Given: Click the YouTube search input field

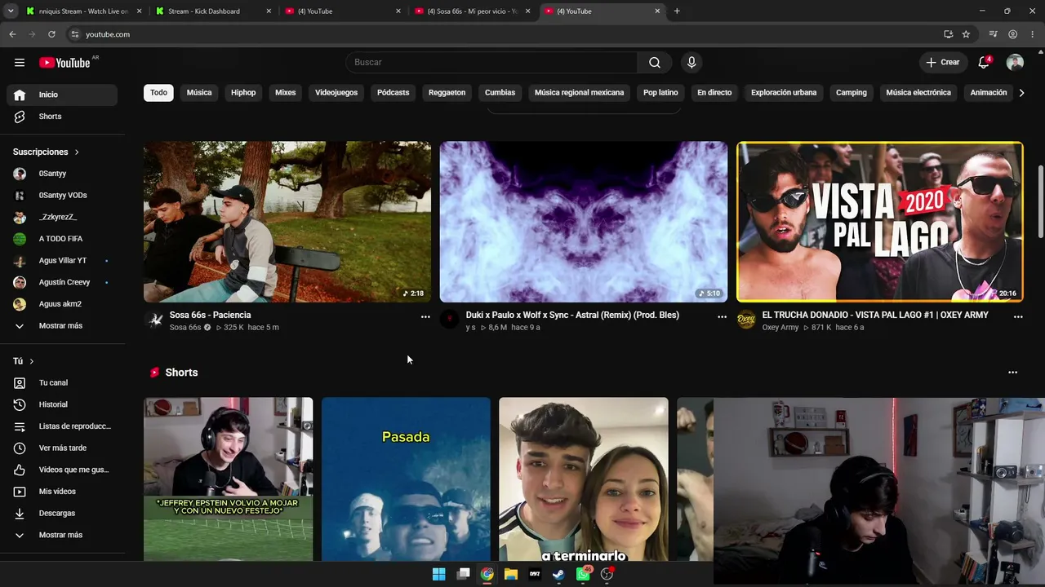Looking at the screenshot, I should tap(491, 63).
